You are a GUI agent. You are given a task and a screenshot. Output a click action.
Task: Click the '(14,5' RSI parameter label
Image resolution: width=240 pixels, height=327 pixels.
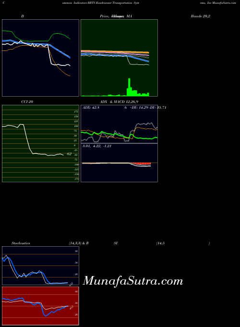pos(160,243)
